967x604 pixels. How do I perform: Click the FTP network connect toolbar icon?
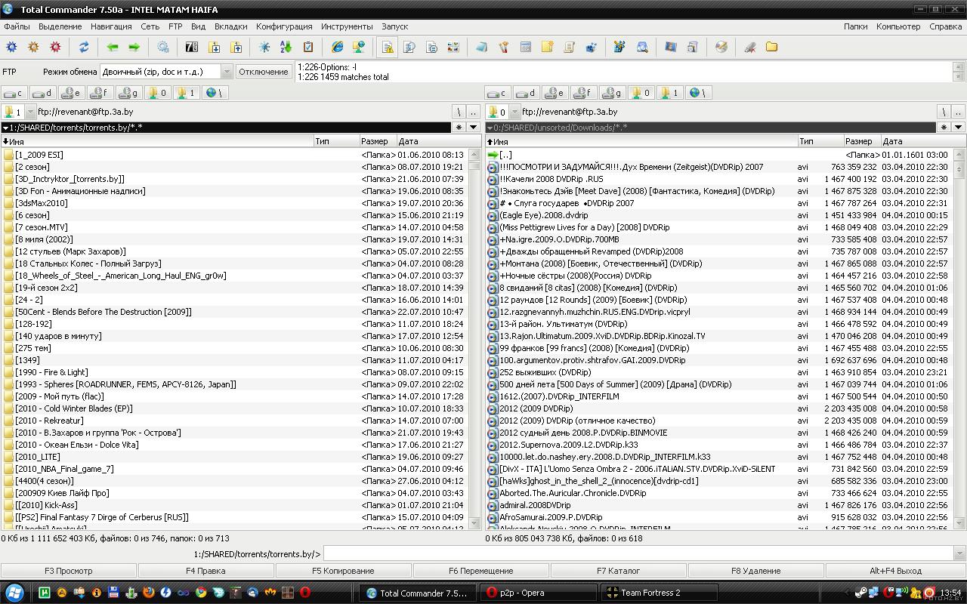tap(359, 47)
